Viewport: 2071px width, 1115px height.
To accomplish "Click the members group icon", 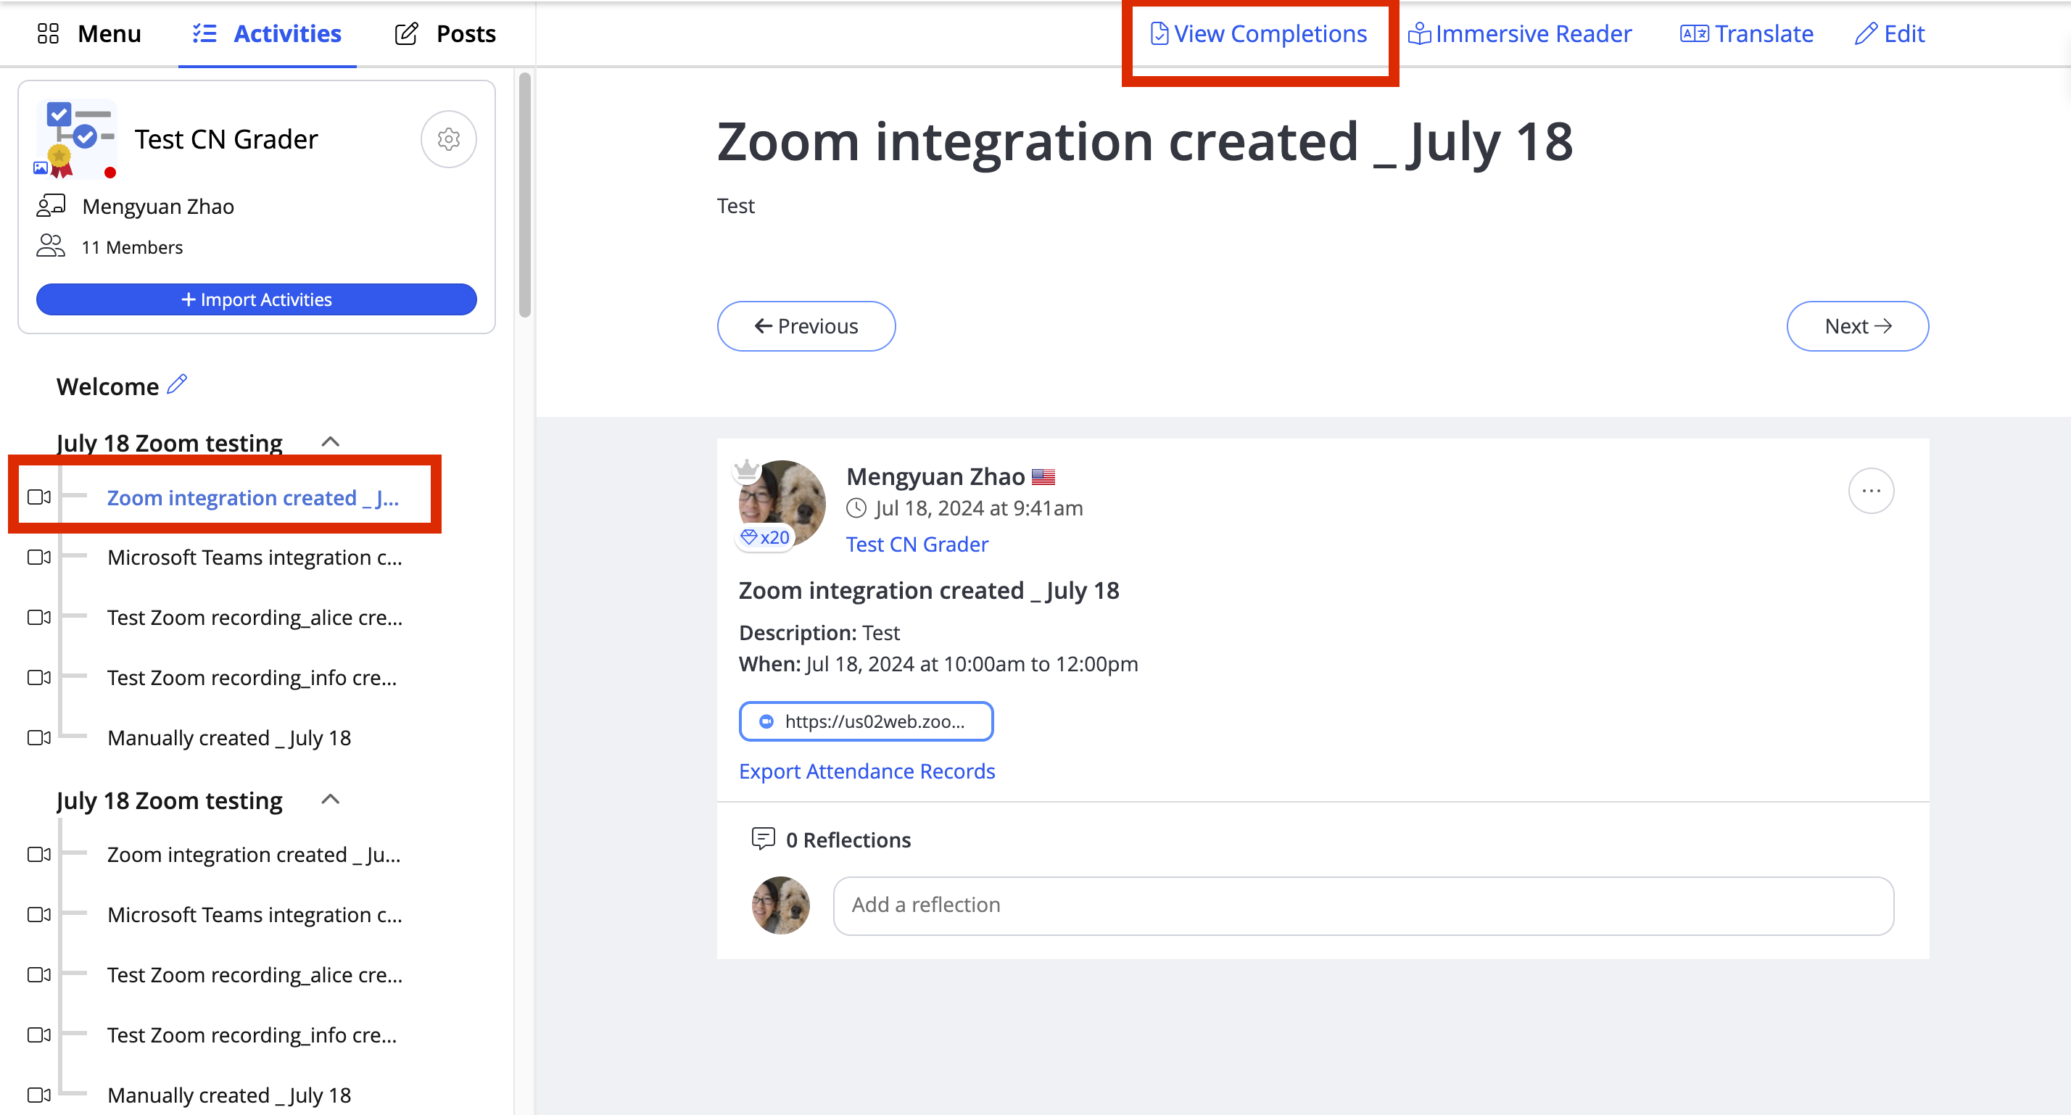I will 51,245.
